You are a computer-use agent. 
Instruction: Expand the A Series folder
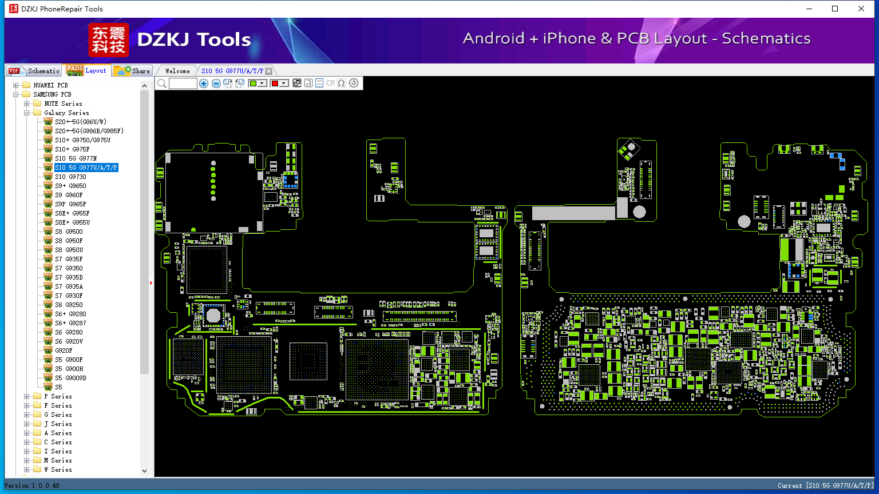(x=26, y=433)
